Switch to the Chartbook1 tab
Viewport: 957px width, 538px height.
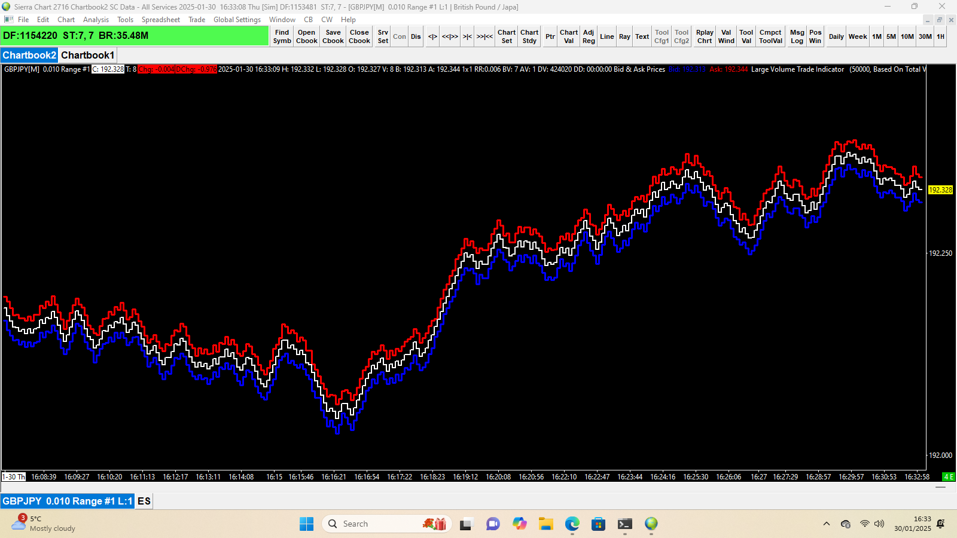(x=87, y=55)
